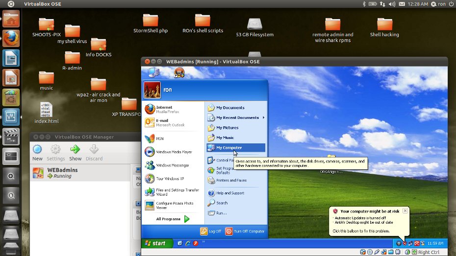Select the index.html desktop file
Viewport: 456px width, 256px height.
point(47,113)
